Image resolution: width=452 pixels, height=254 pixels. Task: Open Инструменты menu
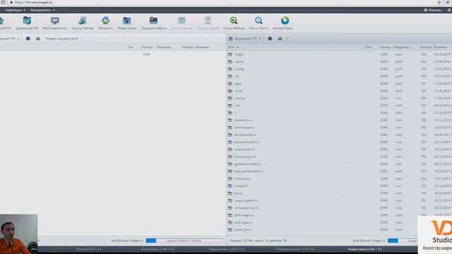point(42,10)
